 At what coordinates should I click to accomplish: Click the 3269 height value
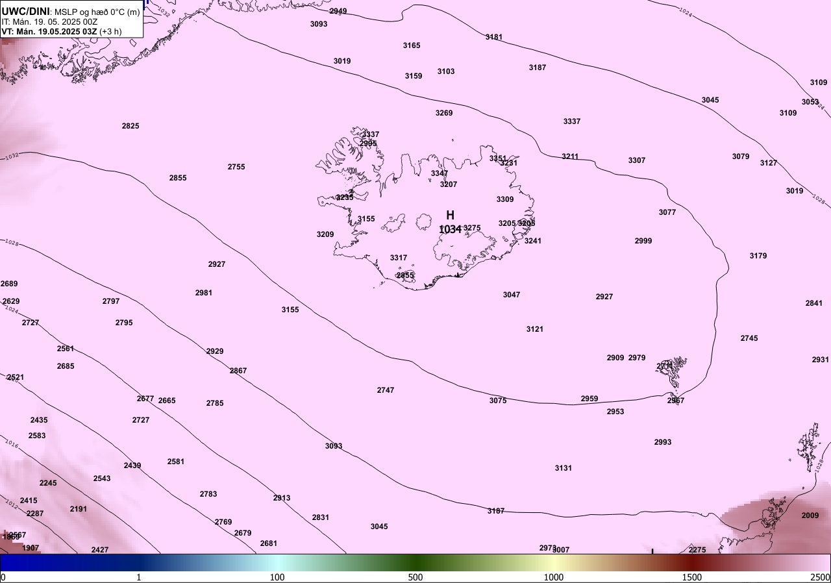point(444,113)
